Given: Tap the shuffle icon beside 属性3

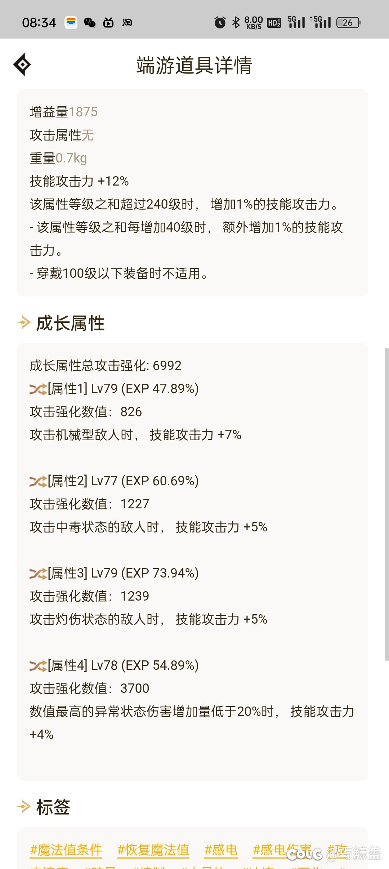Looking at the screenshot, I should (x=38, y=574).
